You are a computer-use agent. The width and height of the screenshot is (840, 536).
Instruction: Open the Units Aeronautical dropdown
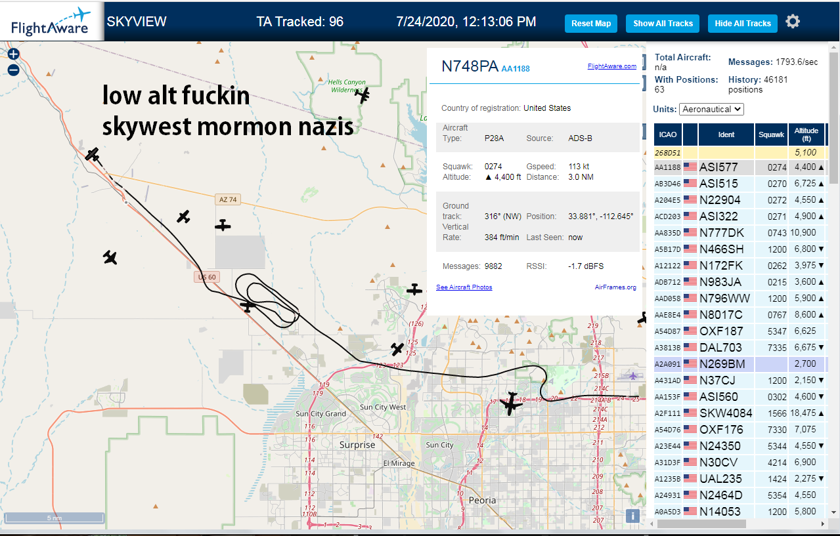click(711, 109)
